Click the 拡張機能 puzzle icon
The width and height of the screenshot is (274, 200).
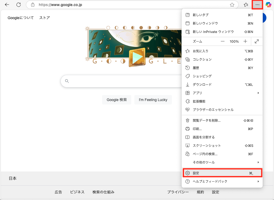click(188, 101)
